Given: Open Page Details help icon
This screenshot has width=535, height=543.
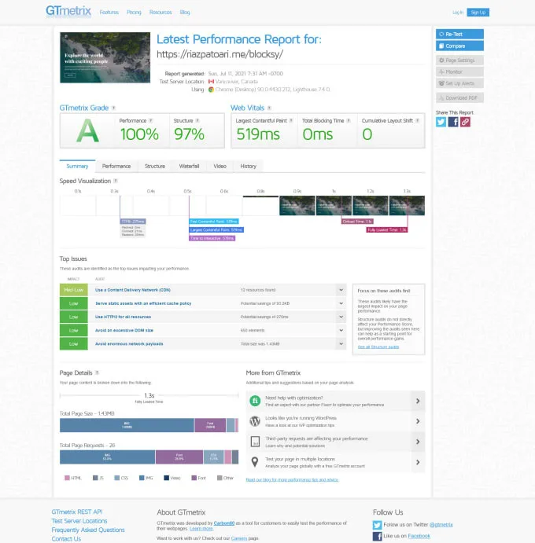Looking at the screenshot, I should (97, 372).
